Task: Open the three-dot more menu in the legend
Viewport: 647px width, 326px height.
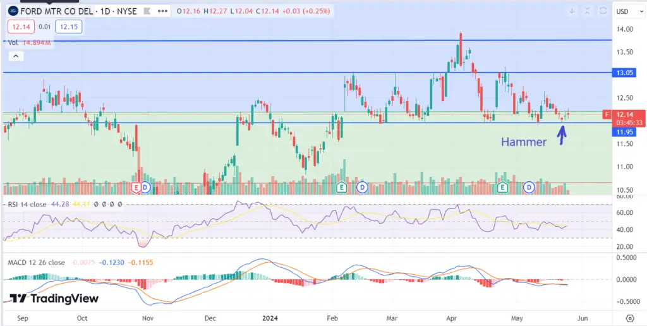Action: (163, 11)
